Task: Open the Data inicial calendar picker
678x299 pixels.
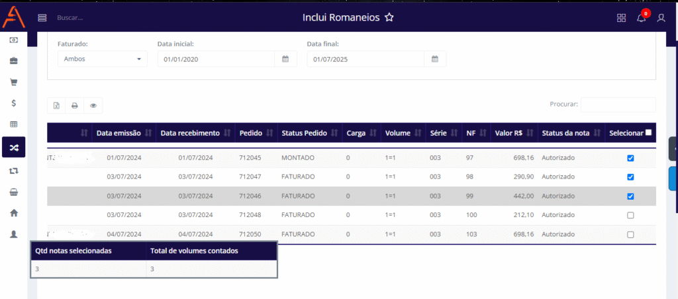Action: [285, 59]
